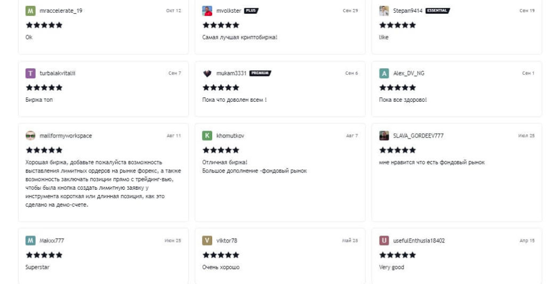Click Stepan9414's avatar photo
The height and width of the screenshot is (284, 546).
384,11
